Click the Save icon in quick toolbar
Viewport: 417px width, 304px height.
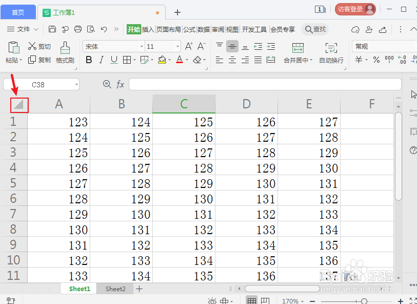[52, 29]
